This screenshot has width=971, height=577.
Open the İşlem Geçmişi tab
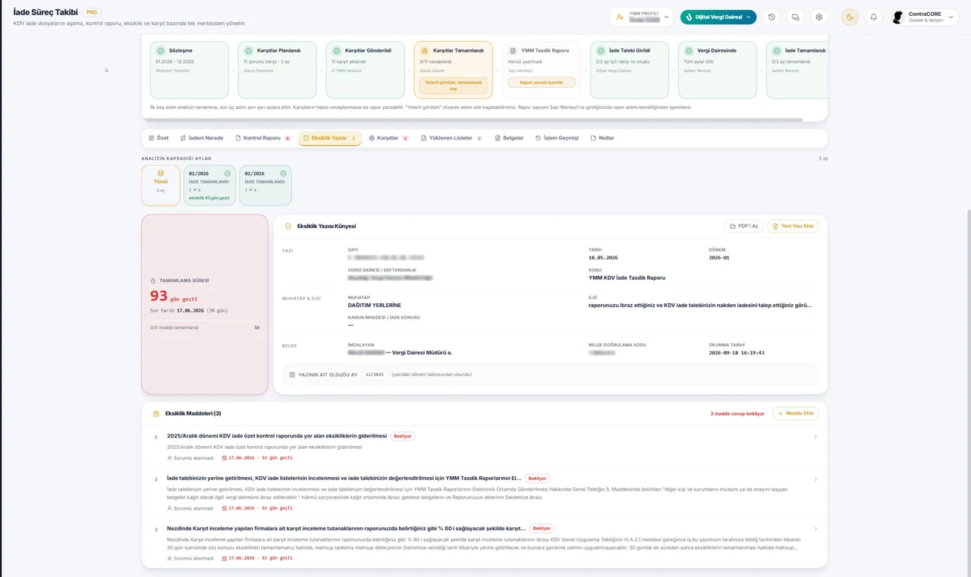point(557,138)
